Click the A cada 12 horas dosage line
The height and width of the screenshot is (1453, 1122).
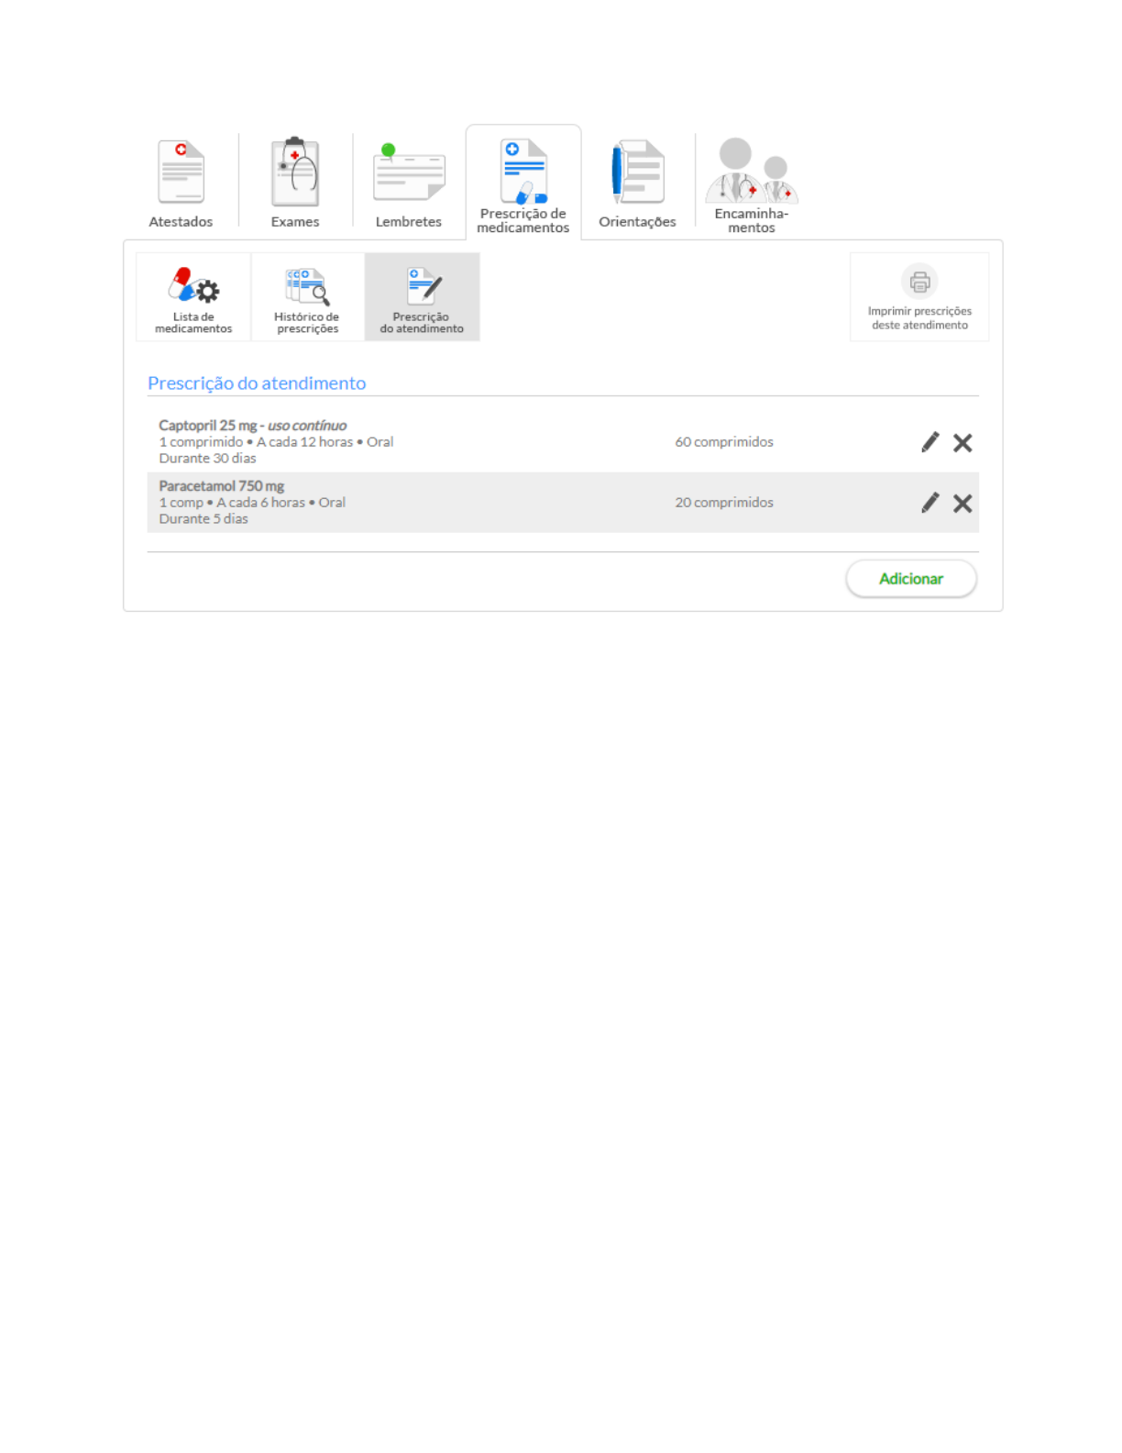tap(276, 442)
